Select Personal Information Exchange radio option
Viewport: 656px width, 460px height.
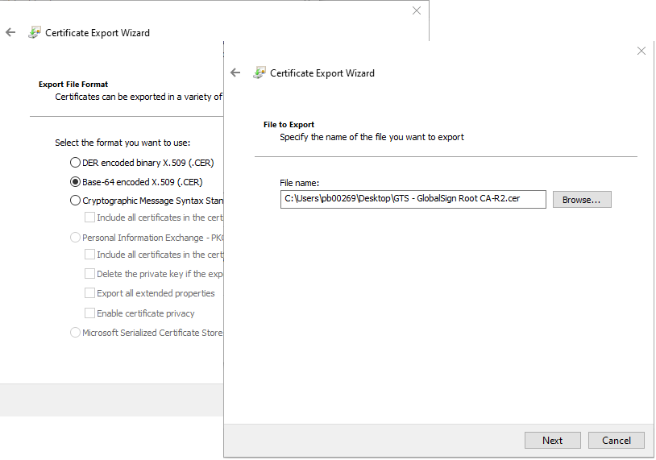coord(76,238)
